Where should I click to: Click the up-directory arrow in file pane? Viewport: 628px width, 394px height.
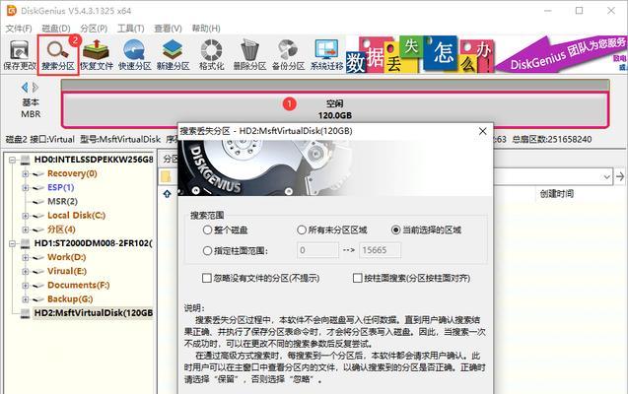167,194
